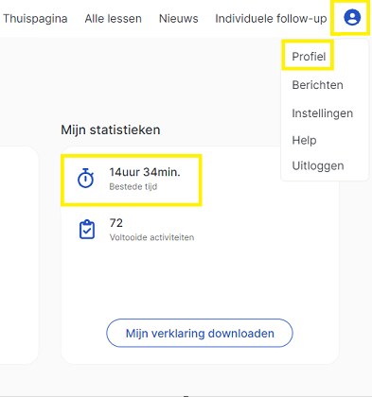Log out via the Uitloggen entry
This screenshot has height=397, width=372.
pyautogui.click(x=318, y=165)
